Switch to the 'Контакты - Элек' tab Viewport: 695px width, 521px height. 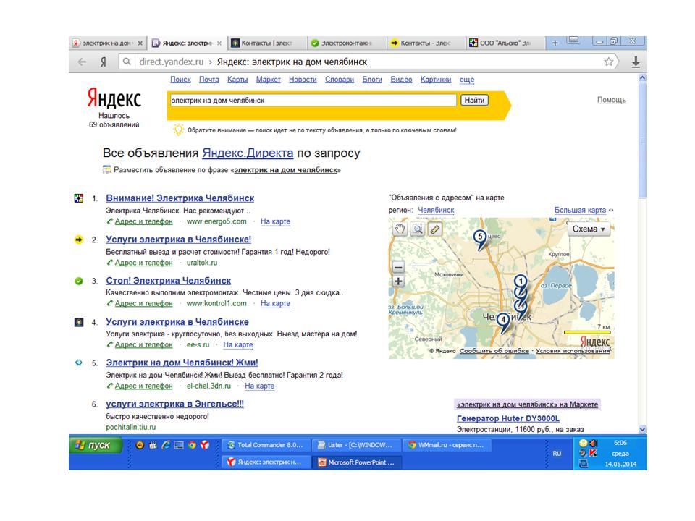(x=425, y=43)
